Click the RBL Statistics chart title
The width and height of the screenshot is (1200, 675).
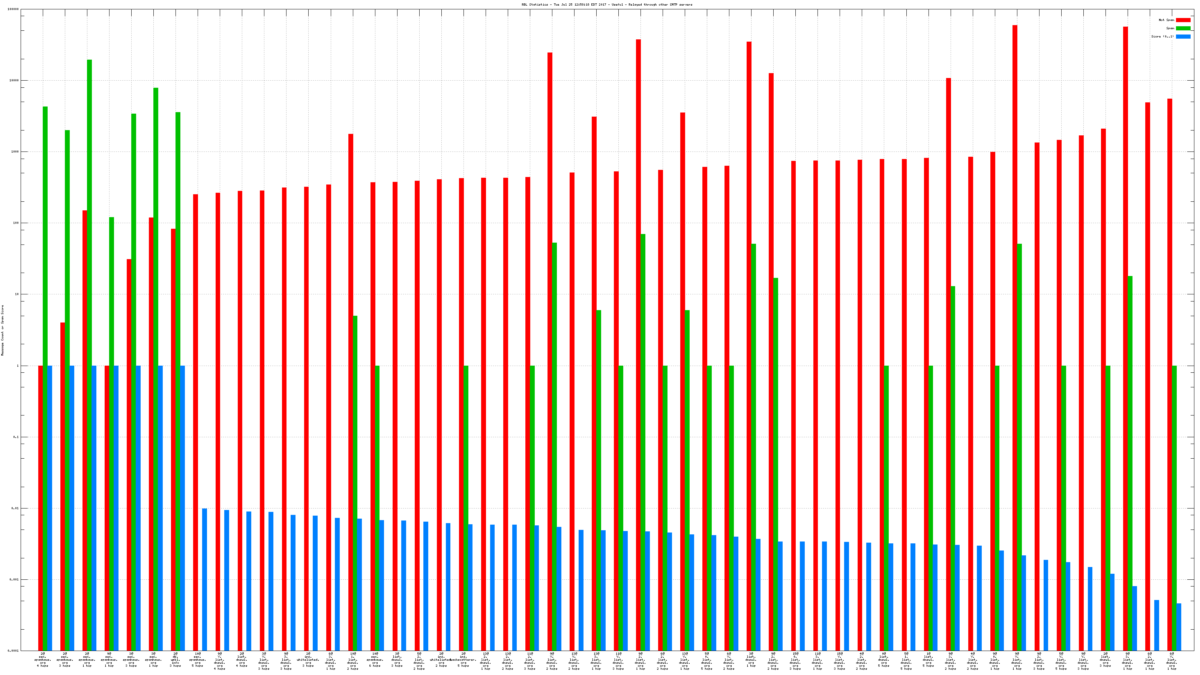click(x=606, y=4)
